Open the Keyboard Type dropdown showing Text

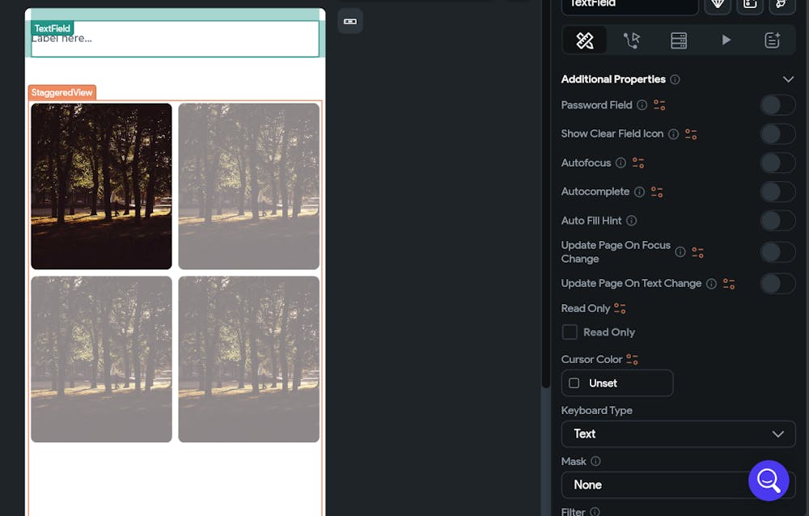point(678,434)
